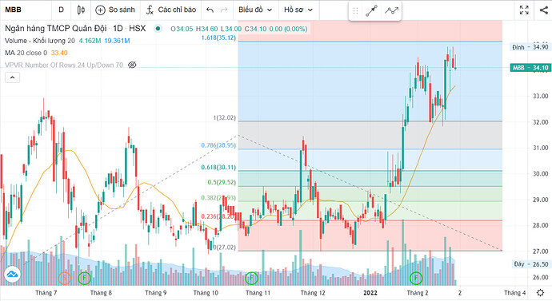Click the So sánh compare button

coord(115,10)
